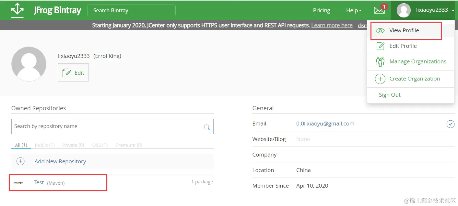Click the Location value "China"
Image resolution: width=458 pixels, height=206 pixels.
[x=303, y=170]
